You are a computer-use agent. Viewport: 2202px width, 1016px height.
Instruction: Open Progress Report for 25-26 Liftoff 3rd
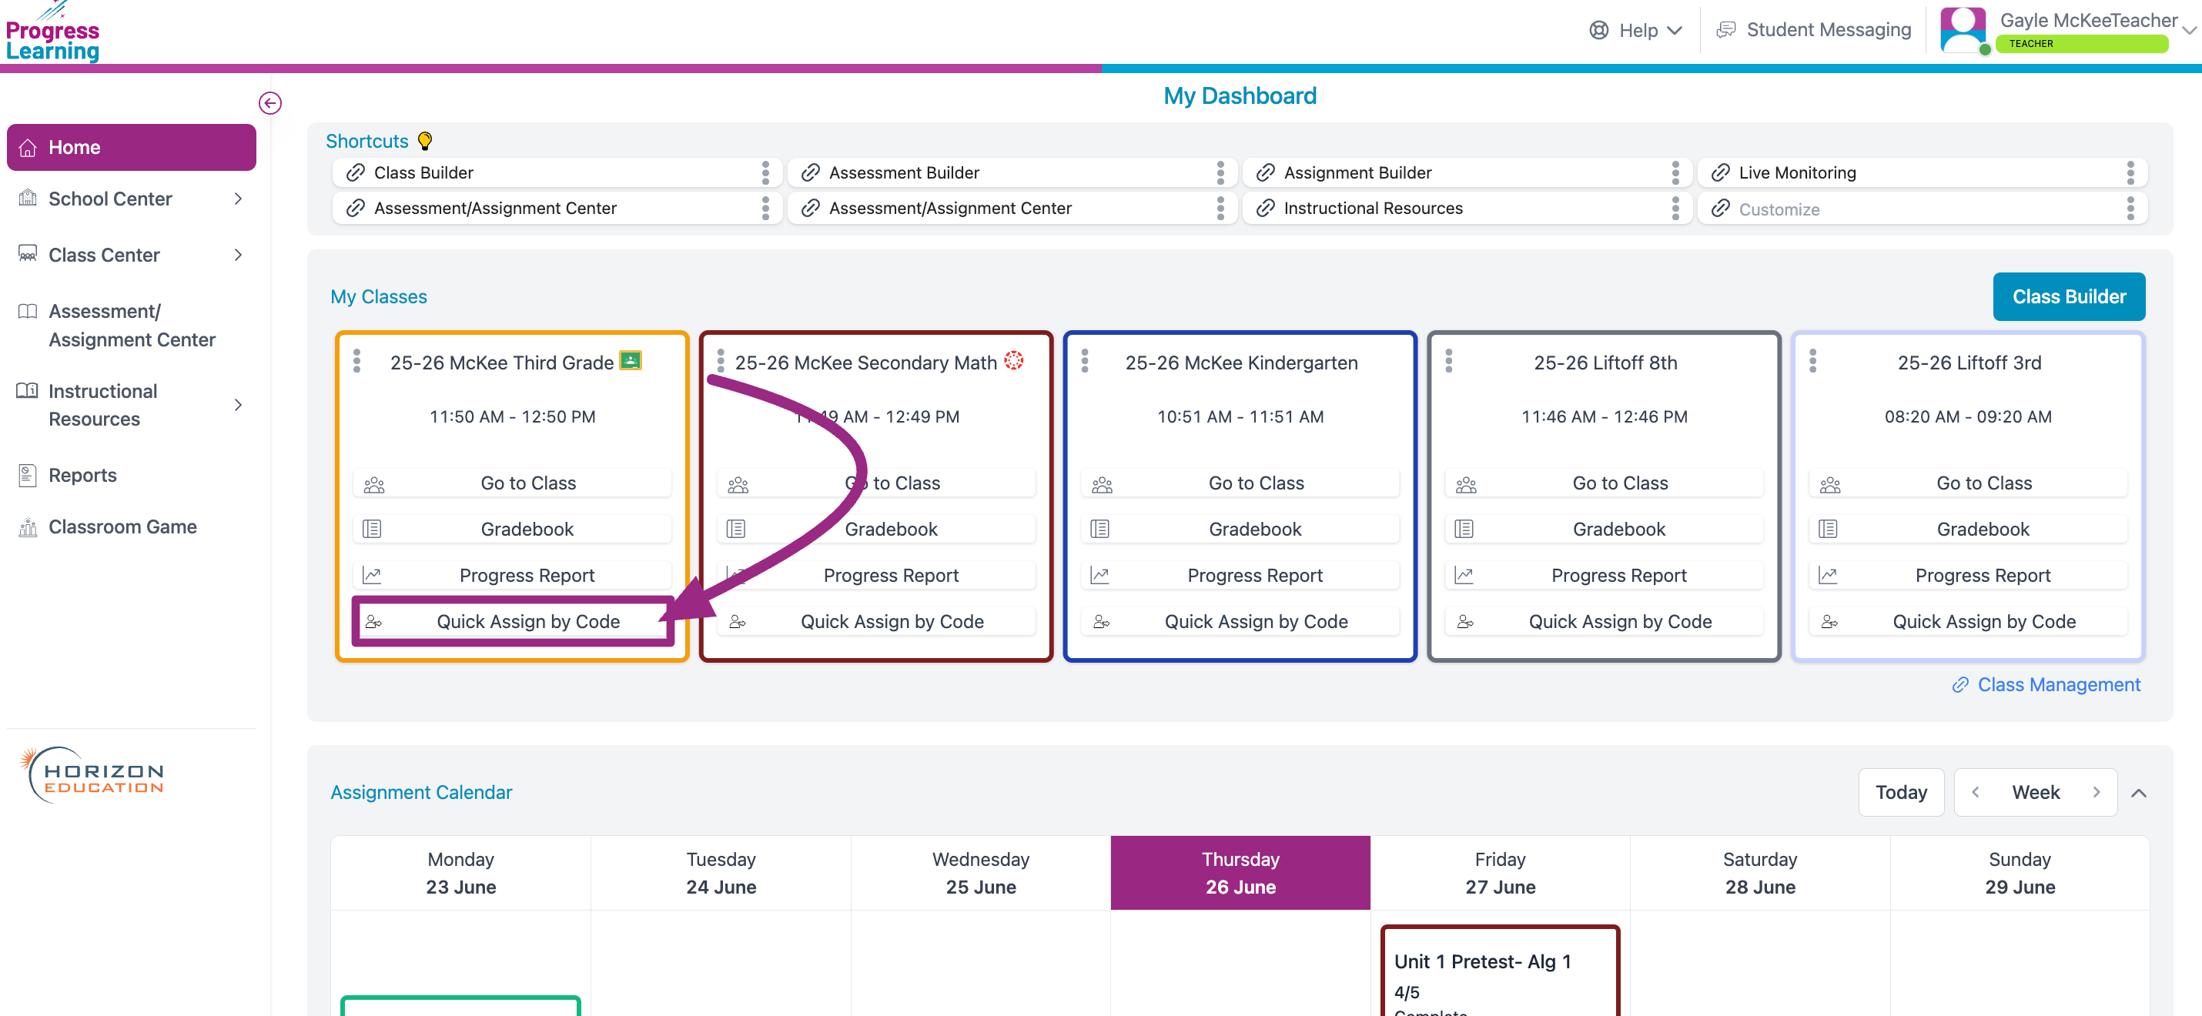[1968, 575]
